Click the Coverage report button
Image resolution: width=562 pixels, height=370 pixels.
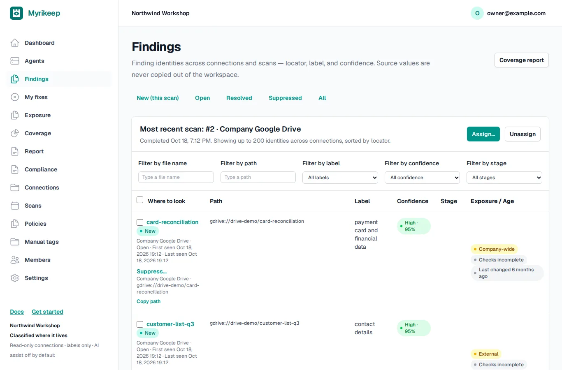tap(522, 60)
